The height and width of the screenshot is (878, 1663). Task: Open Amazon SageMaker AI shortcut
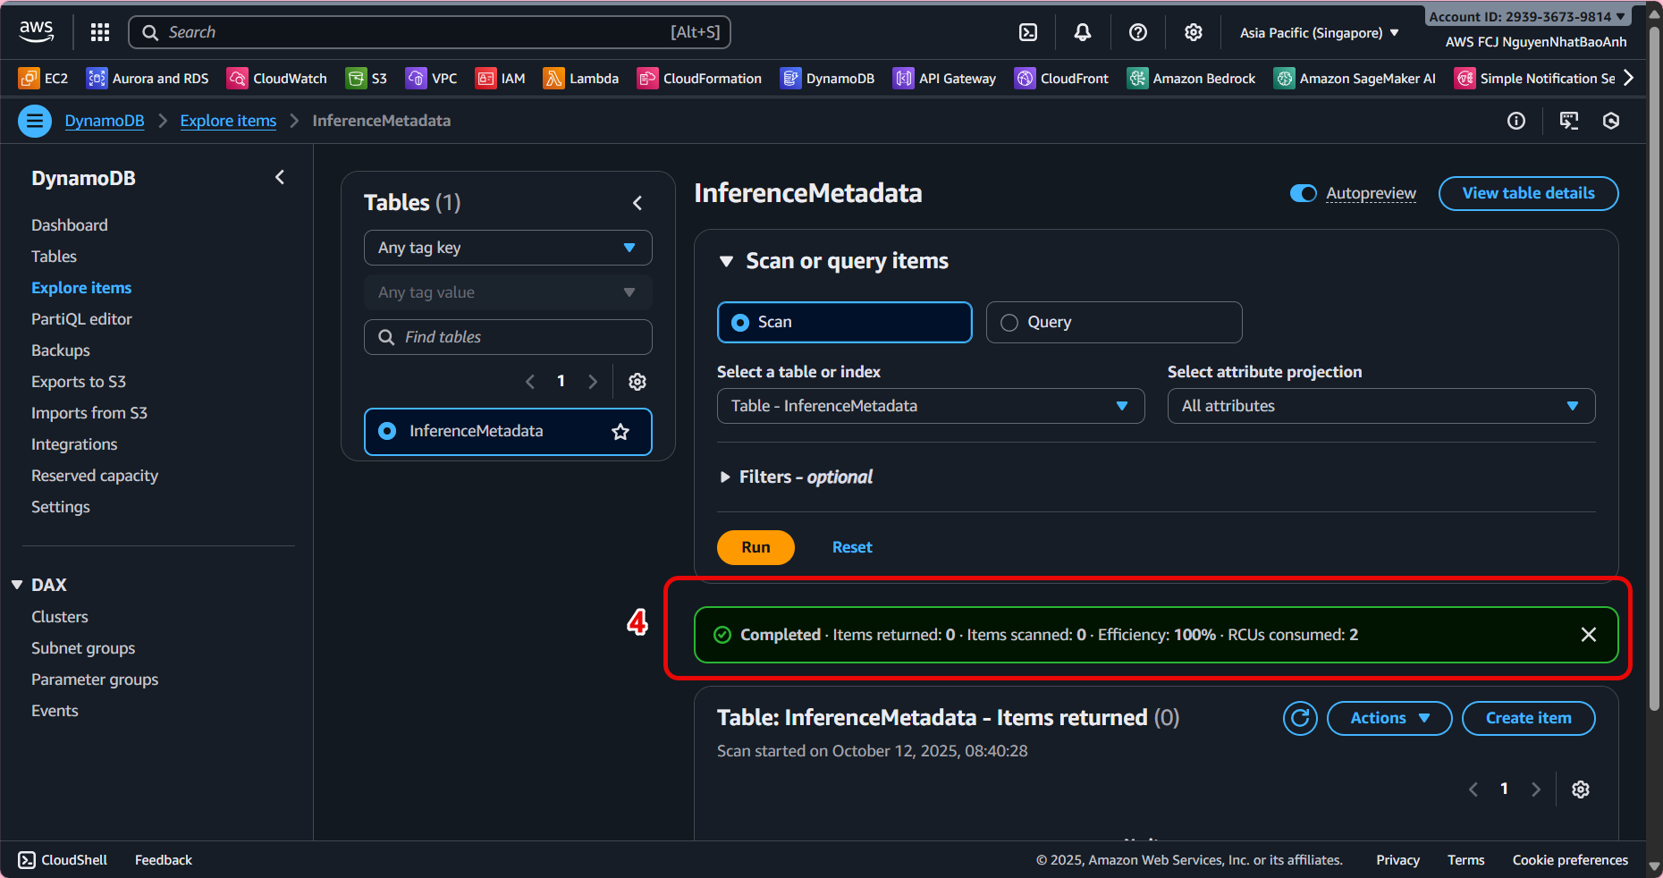tap(1355, 79)
